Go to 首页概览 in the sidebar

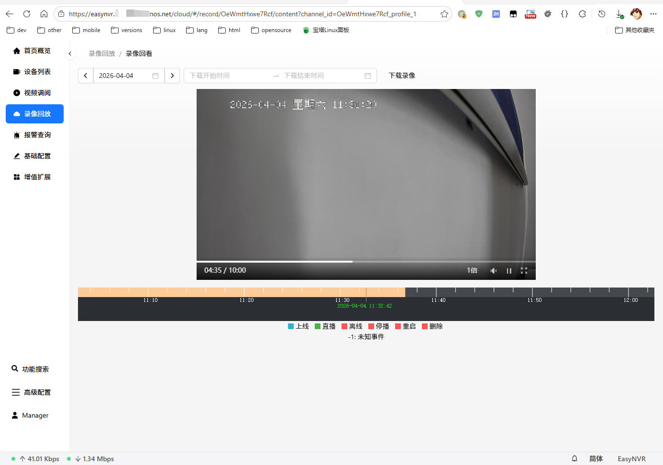point(34,51)
